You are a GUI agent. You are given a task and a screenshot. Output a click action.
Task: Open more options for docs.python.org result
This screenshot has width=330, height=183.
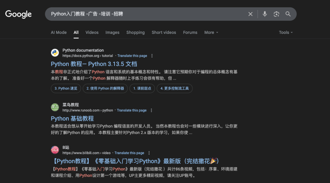pyautogui.click(x=152, y=56)
